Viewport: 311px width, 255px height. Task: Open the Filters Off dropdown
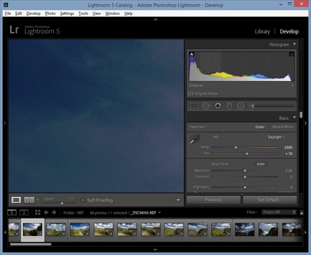(x=279, y=212)
